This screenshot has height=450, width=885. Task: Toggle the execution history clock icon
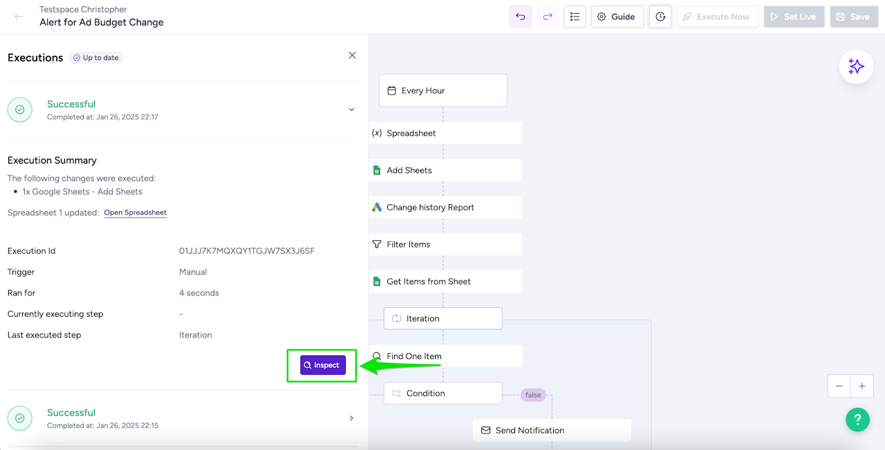click(660, 17)
